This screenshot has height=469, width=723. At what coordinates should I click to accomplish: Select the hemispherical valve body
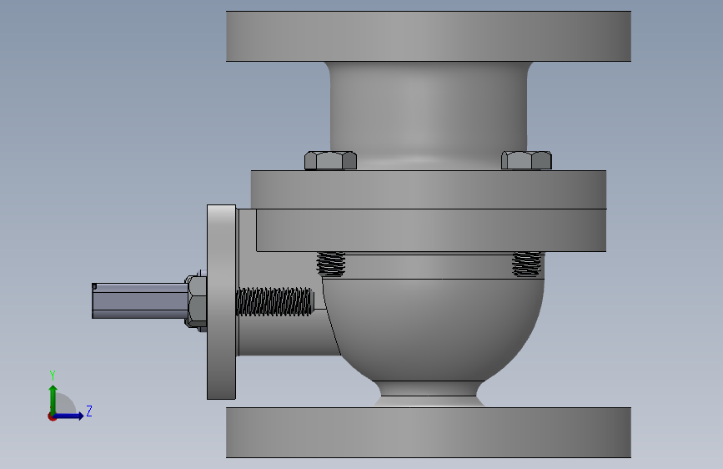coord(434,330)
